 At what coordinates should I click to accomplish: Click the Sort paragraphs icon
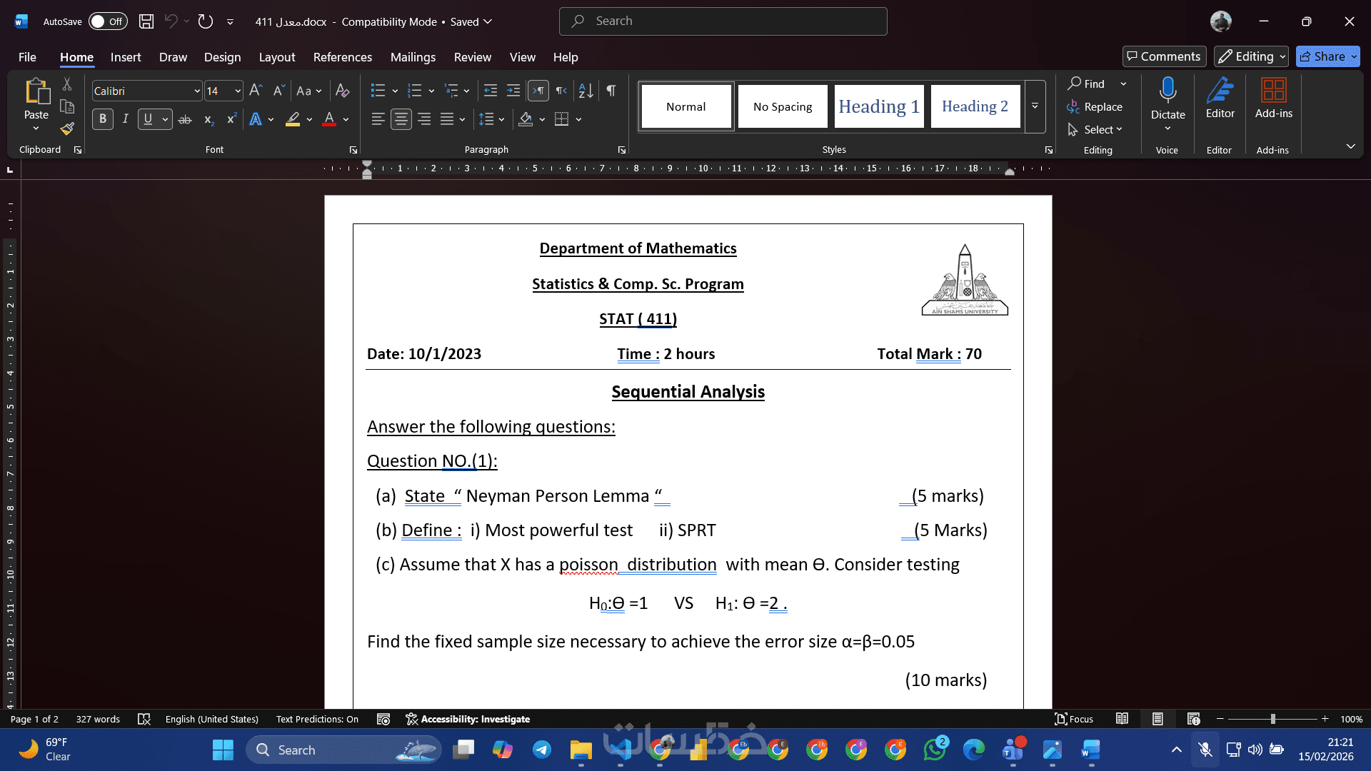[586, 91]
